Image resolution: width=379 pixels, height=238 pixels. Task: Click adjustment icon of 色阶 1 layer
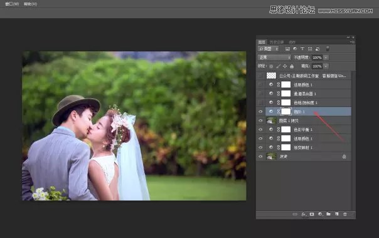click(x=271, y=111)
